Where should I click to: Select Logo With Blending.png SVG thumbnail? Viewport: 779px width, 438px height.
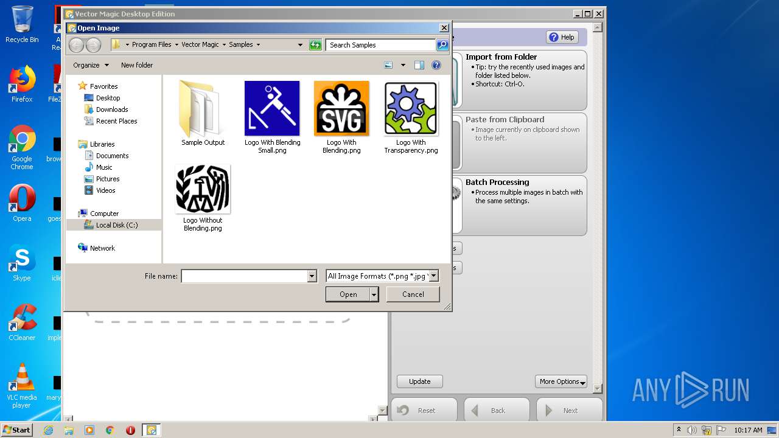pyautogui.click(x=341, y=108)
